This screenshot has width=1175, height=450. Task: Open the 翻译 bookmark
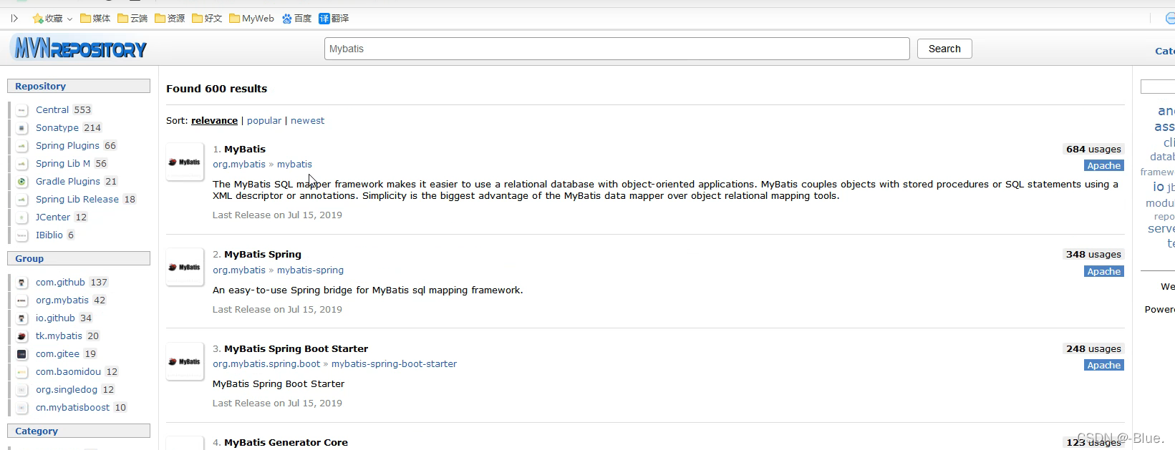(334, 19)
